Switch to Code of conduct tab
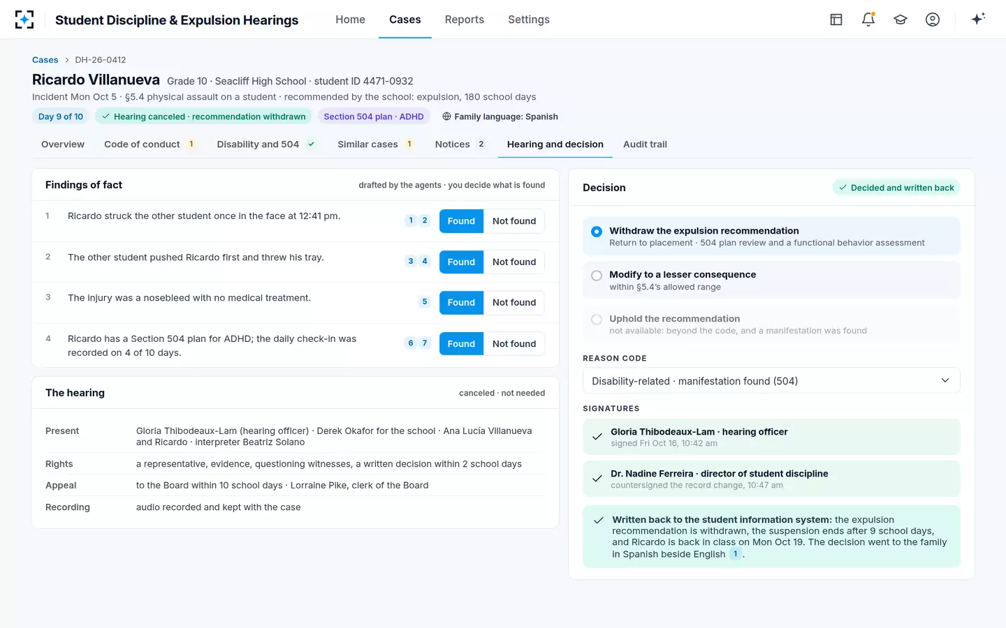 click(150, 144)
